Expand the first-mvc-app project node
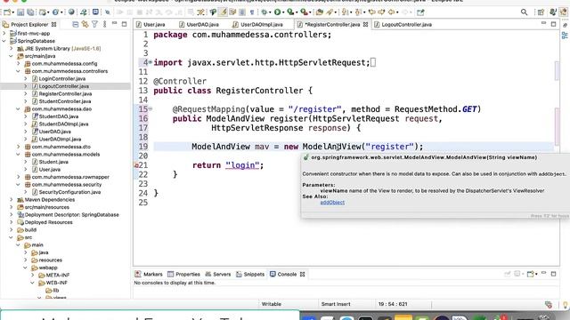The image size is (570, 320). (4, 34)
